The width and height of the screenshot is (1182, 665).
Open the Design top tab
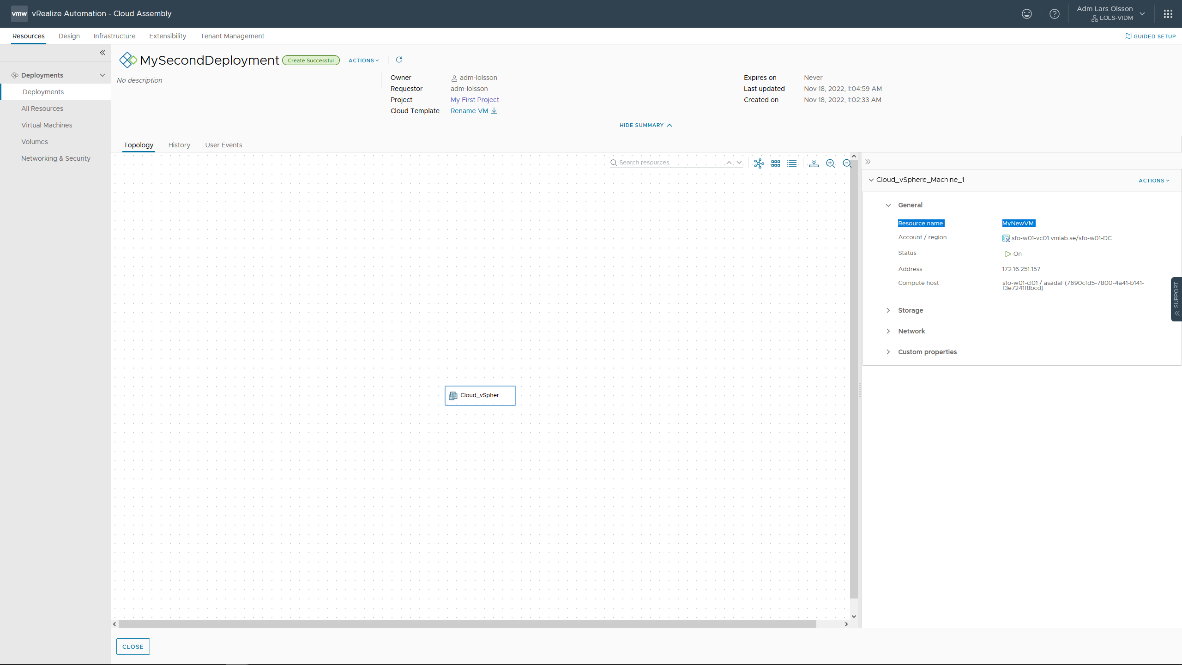click(x=69, y=36)
